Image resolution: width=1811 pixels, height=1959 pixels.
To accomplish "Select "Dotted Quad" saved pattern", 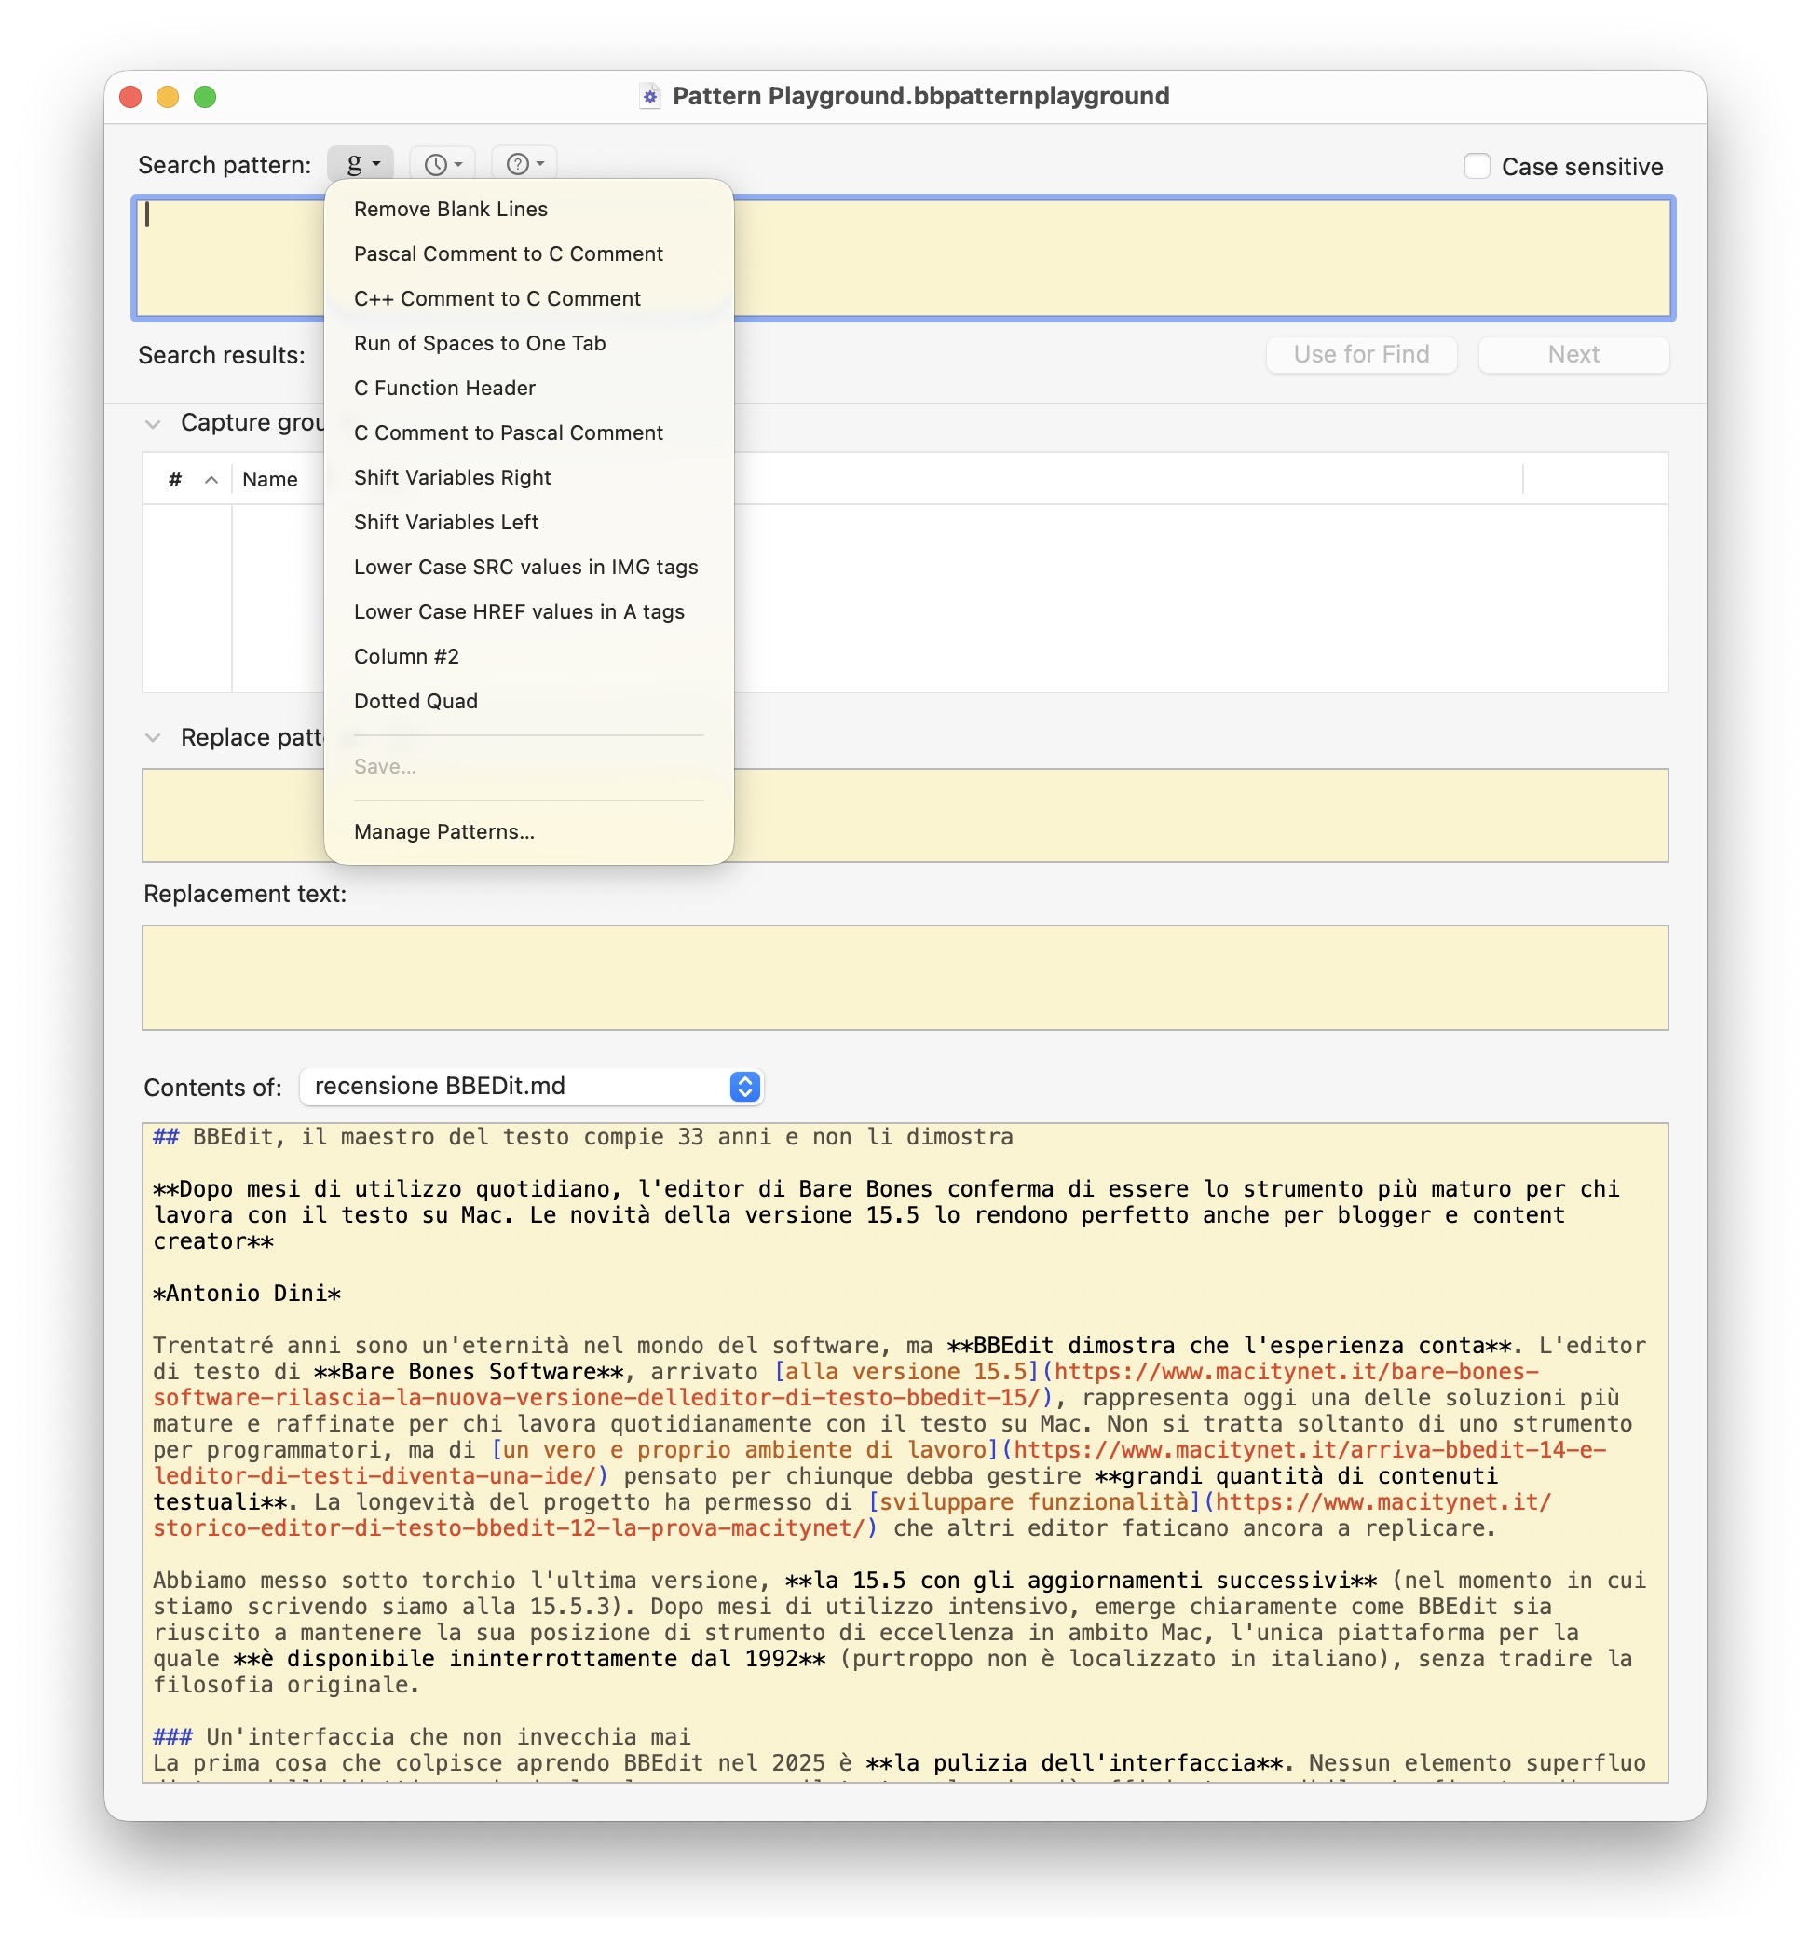I will [x=415, y=700].
